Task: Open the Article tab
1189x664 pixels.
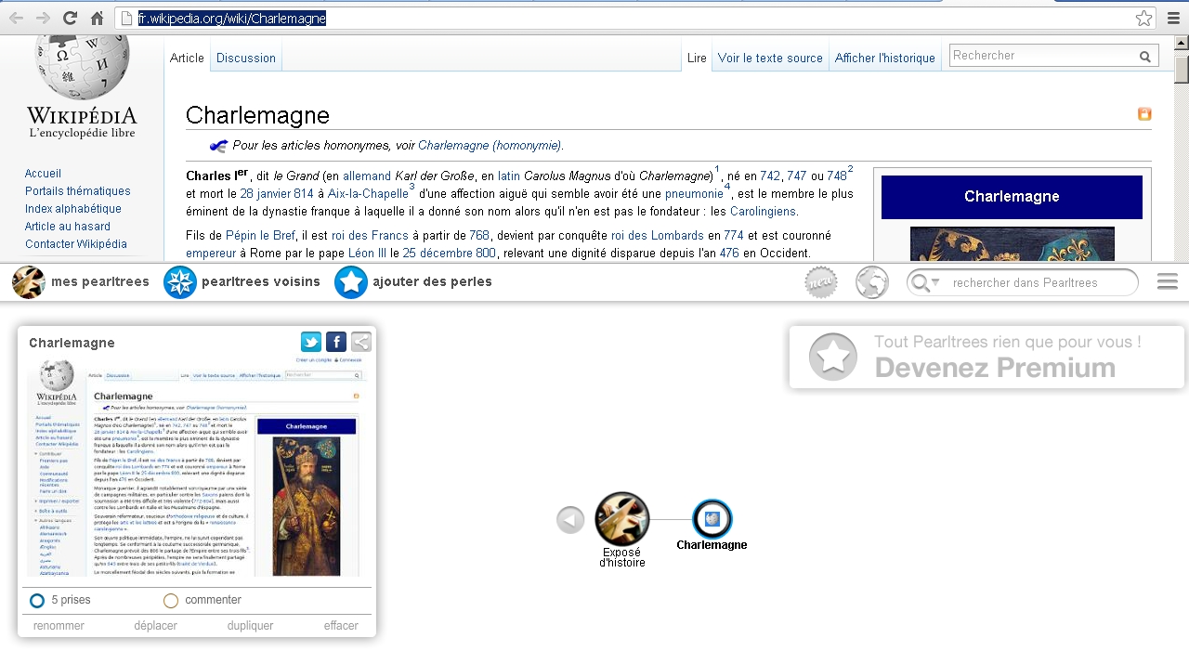Action: tap(187, 58)
